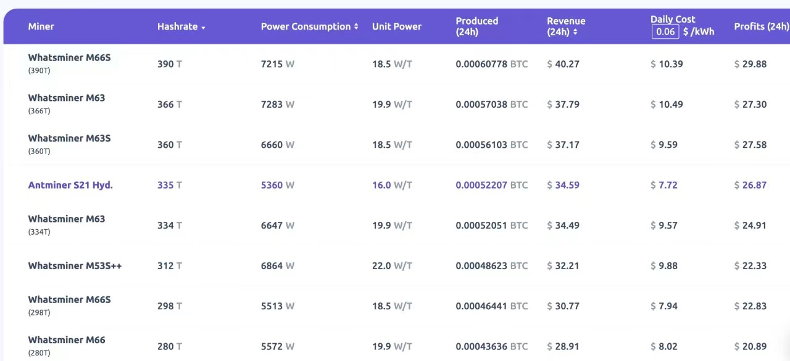Select the $ 10.39 daily cost value
Image resolution: width=790 pixels, height=361 pixels.
pos(667,64)
